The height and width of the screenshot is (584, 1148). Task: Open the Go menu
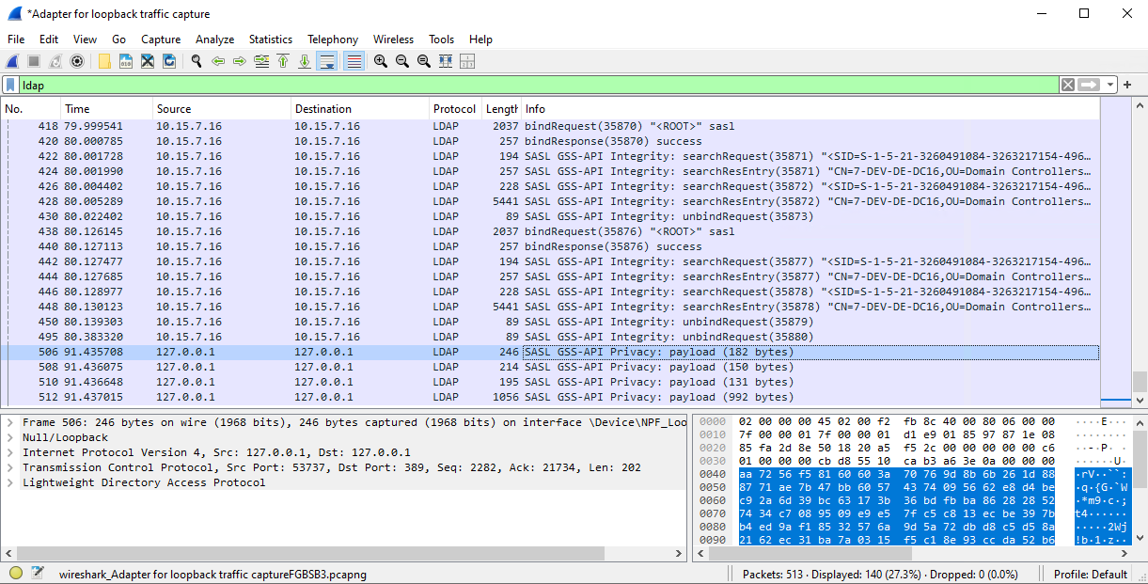tap(118, 39)
